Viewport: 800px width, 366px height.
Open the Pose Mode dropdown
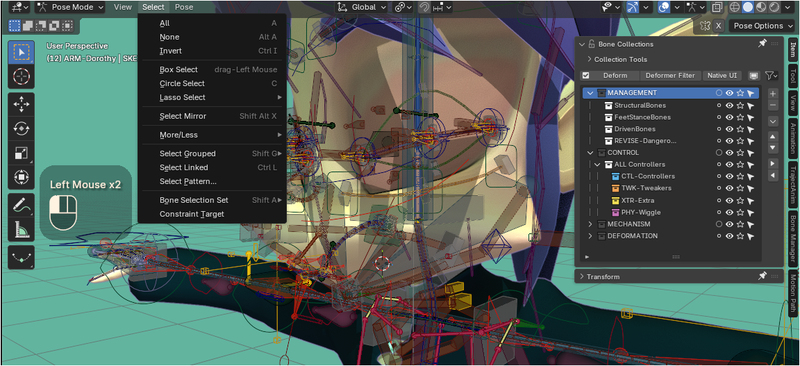point(70,7)
